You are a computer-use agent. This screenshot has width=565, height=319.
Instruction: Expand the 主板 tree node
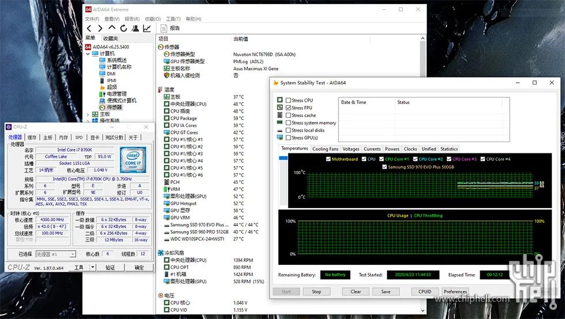tap(88, 114)
